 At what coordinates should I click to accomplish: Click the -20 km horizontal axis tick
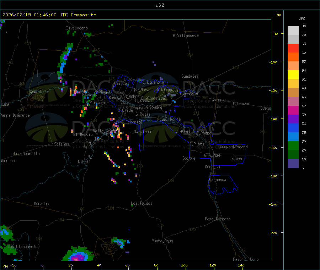[x=13, y=265]
